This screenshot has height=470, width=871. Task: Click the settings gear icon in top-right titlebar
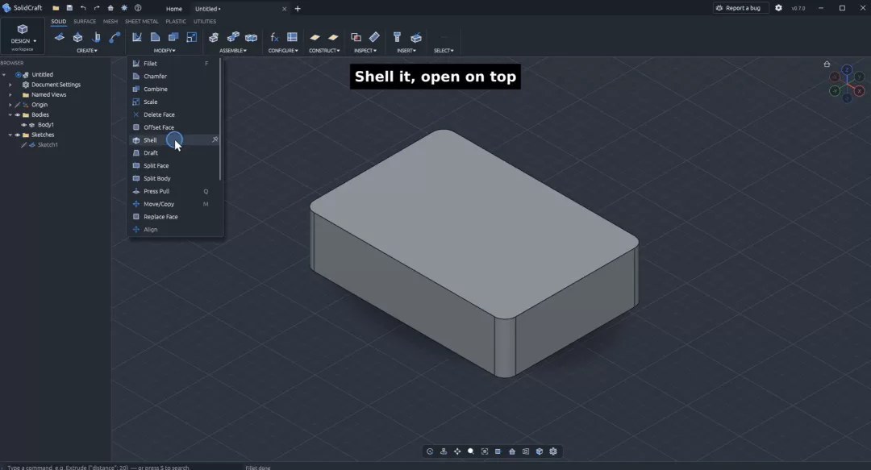(779, 8)
